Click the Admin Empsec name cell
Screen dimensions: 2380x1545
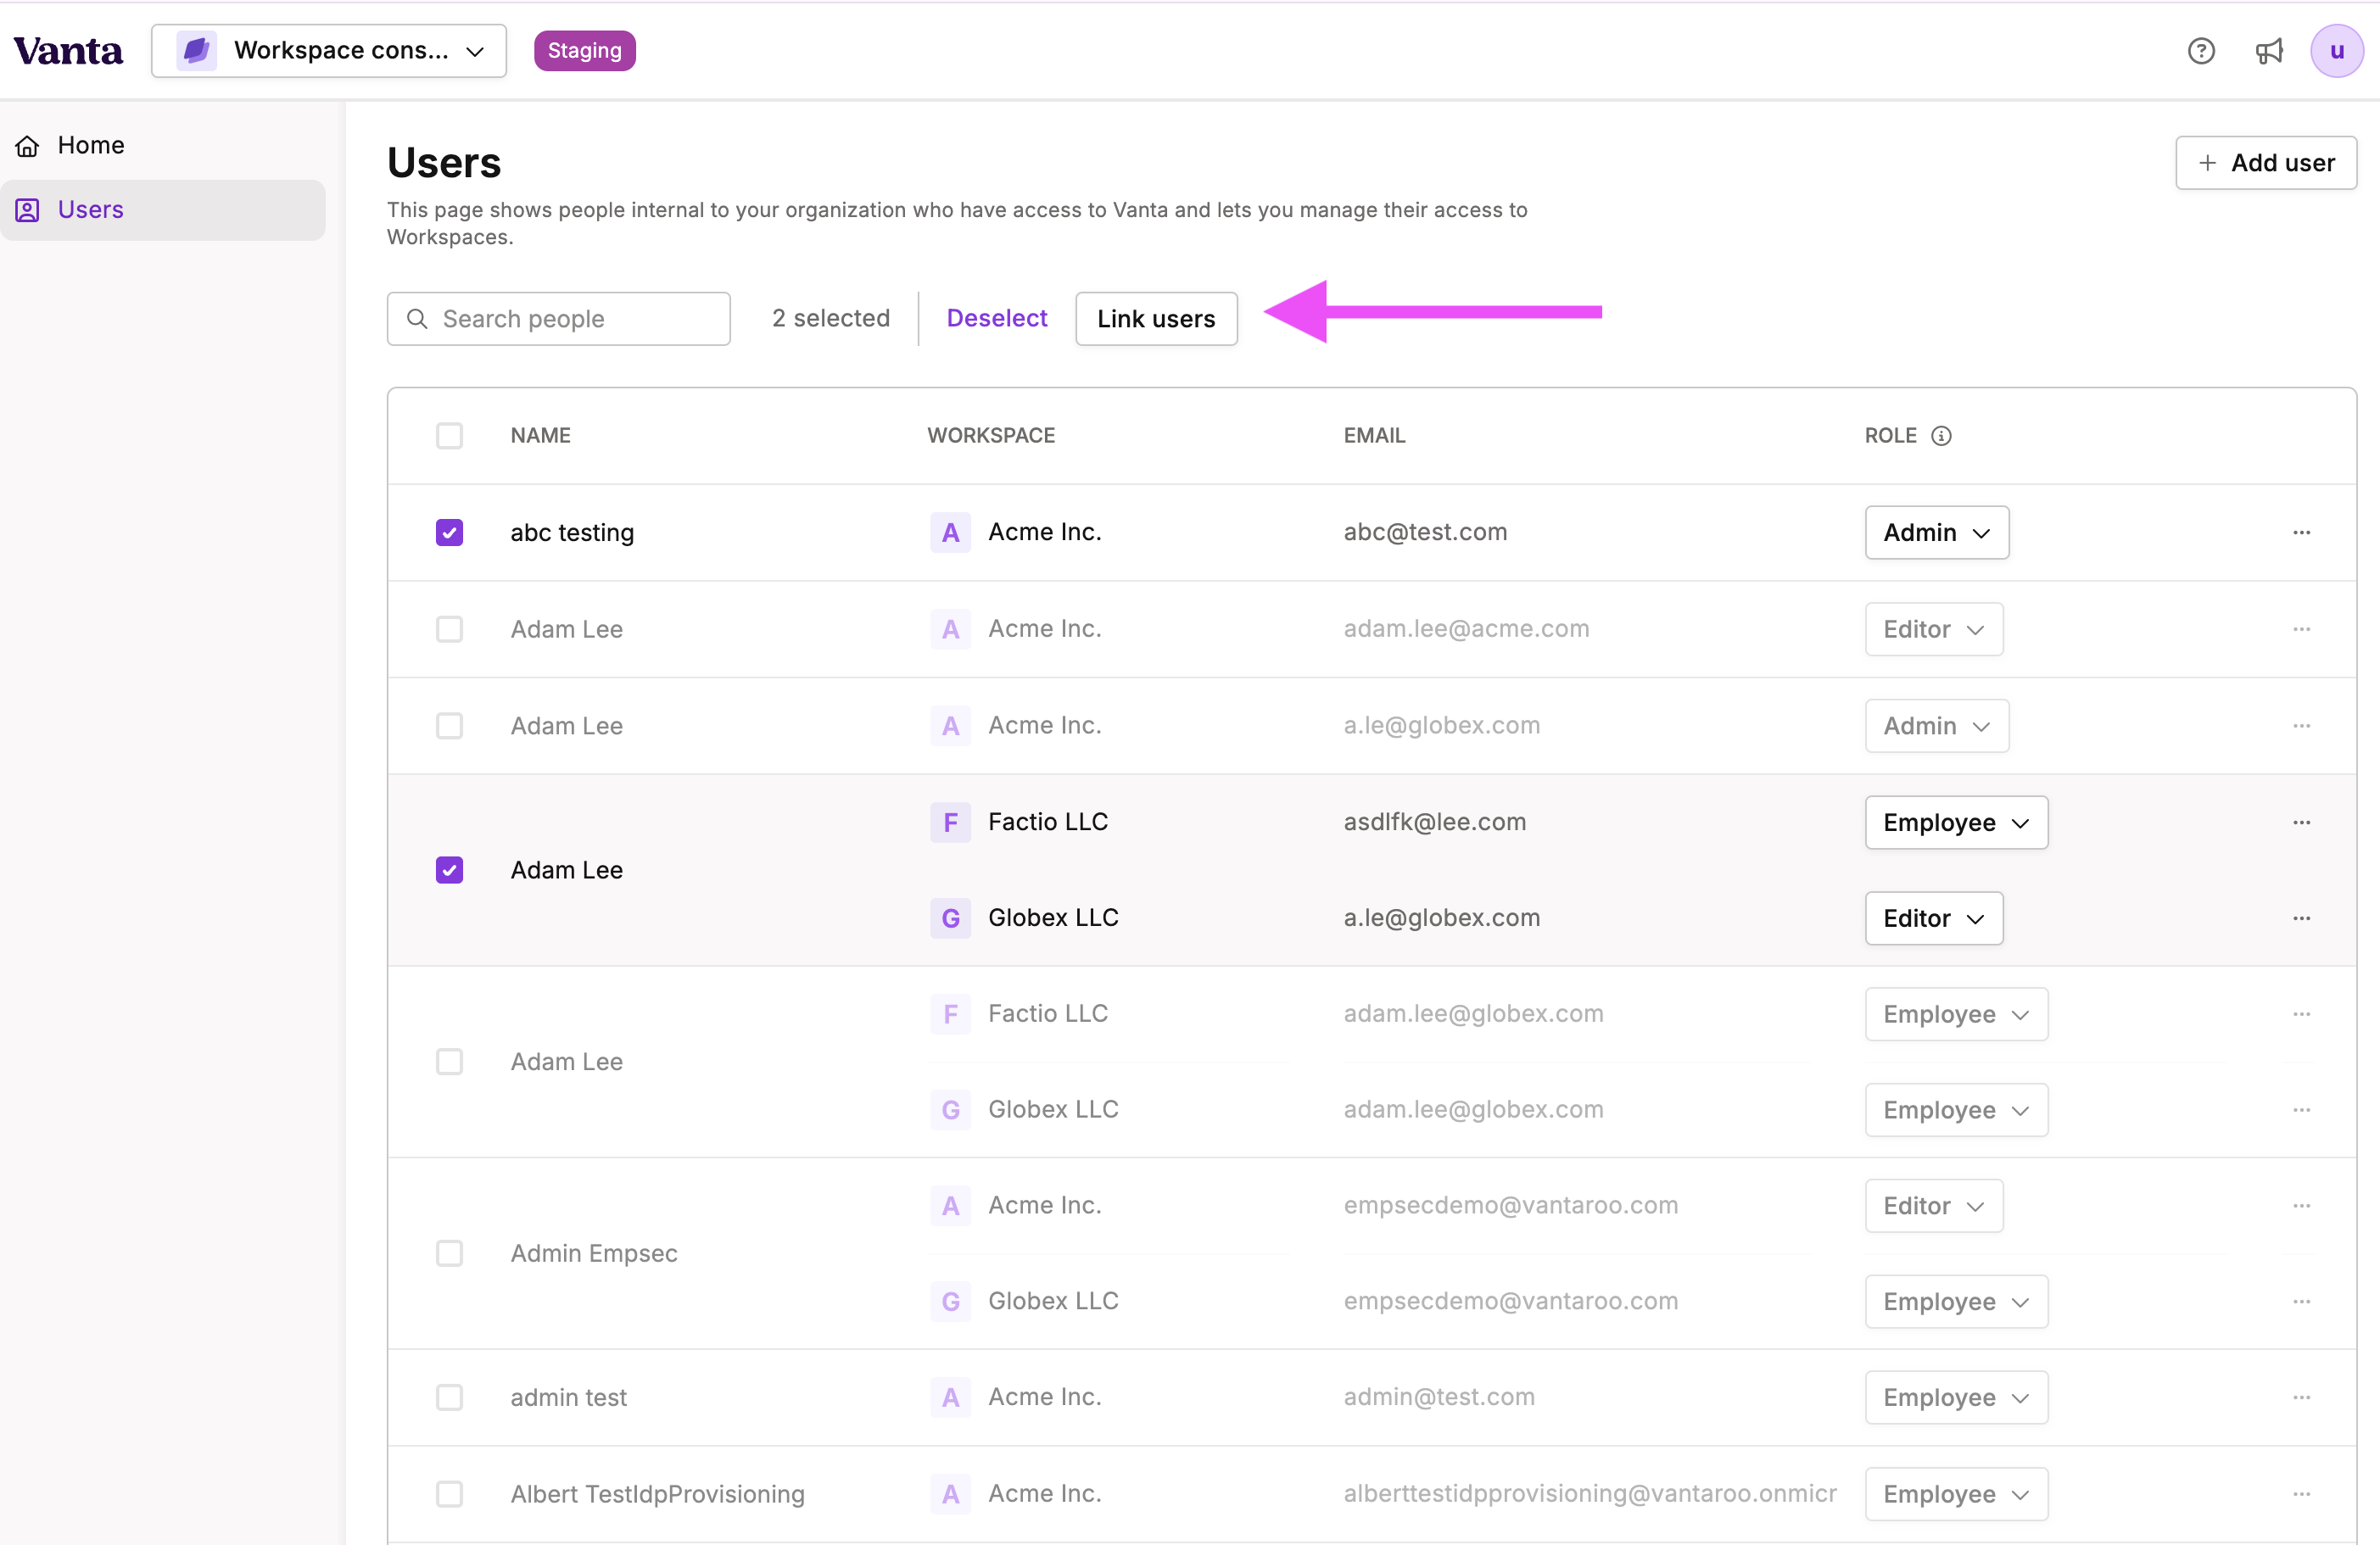point(594,1254)
